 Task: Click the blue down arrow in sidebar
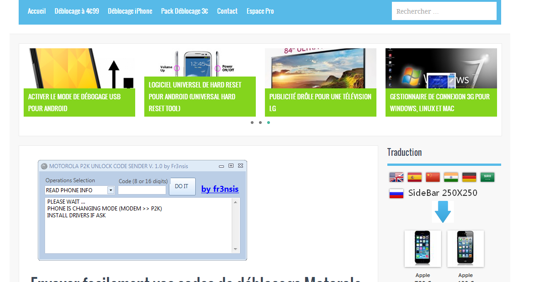click(x=442, y=211)
